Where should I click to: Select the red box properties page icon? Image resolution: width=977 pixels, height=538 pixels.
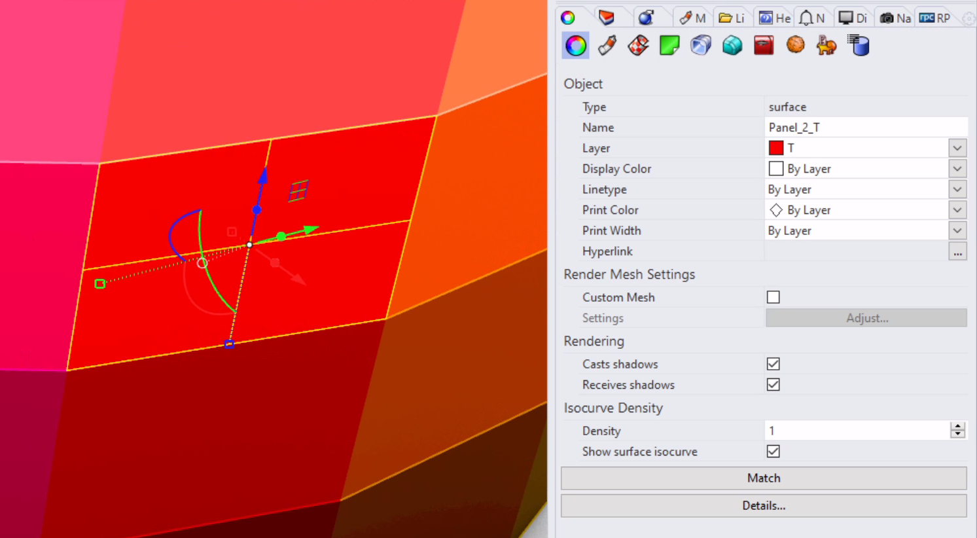(x=763, y=45)
